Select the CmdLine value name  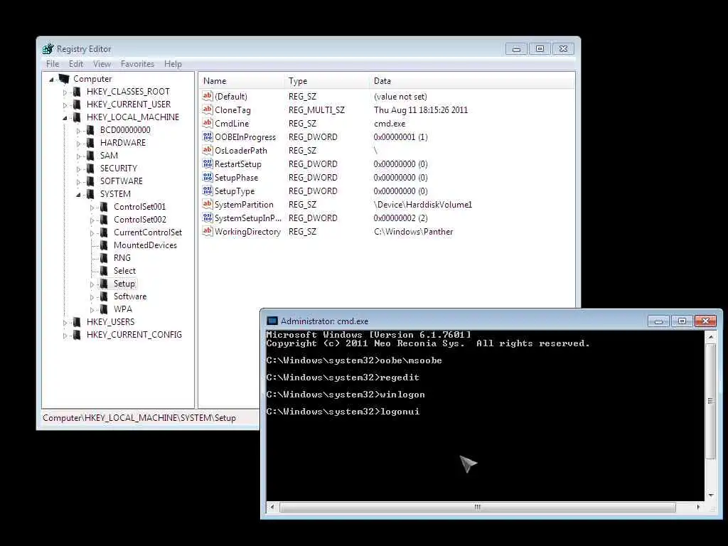(232, 124)
